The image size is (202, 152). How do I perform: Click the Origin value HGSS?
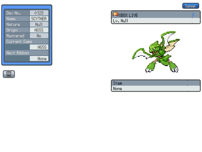[39, 30]
